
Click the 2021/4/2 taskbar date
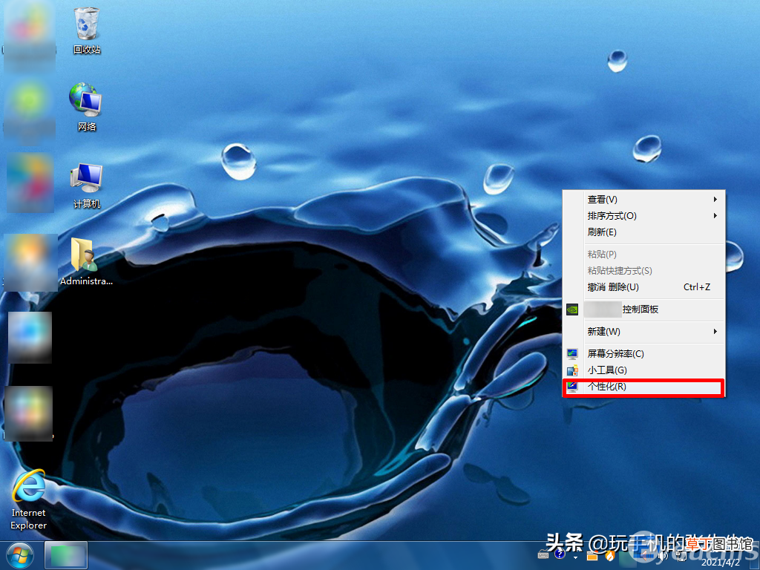(x=720, y=563)
